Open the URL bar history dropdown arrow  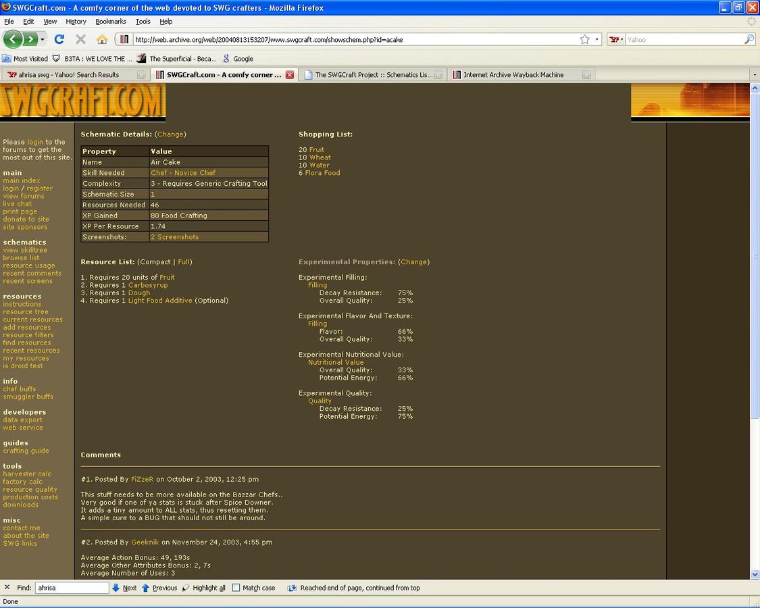597,39
